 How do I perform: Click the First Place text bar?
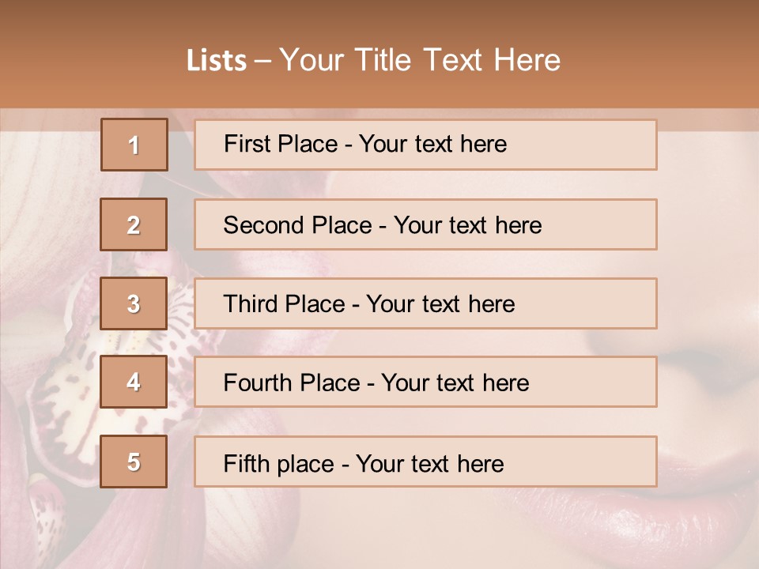click(425, 145)
